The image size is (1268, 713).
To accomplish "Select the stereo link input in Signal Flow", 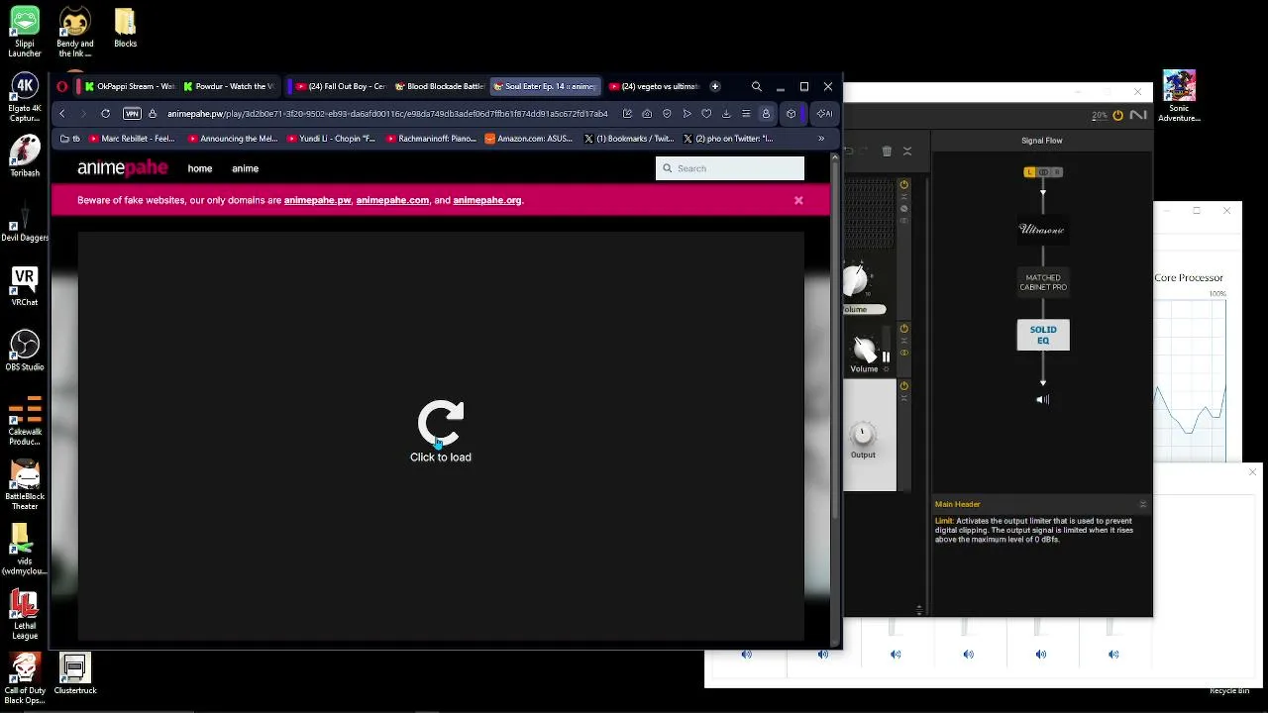I will coord(1043,172).
